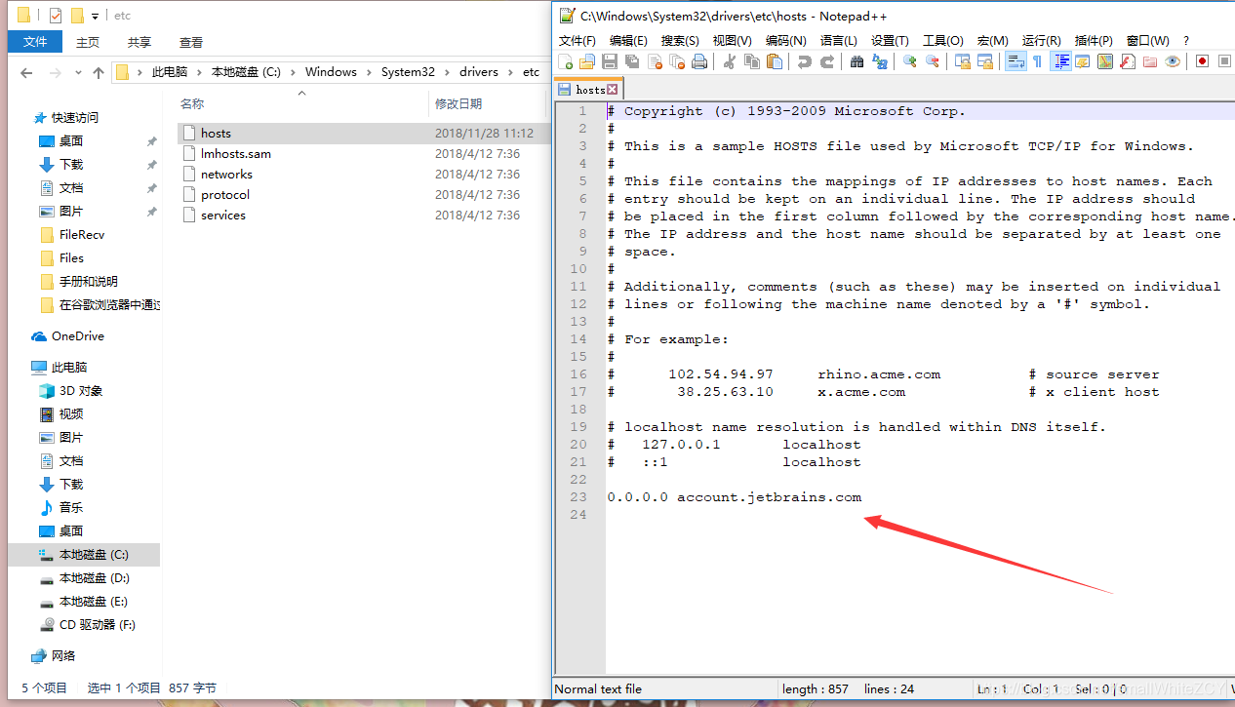Open the 编辑(E) menu
This screenshot has height=707, width=1235.
pyautogui.click(x=628, y=40)
